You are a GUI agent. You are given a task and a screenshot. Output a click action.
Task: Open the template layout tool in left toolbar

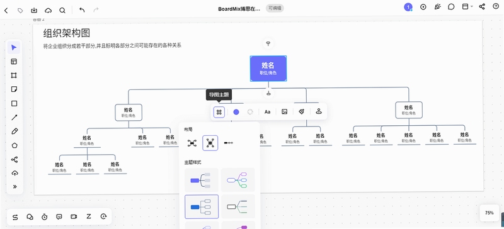coord(14,62)
